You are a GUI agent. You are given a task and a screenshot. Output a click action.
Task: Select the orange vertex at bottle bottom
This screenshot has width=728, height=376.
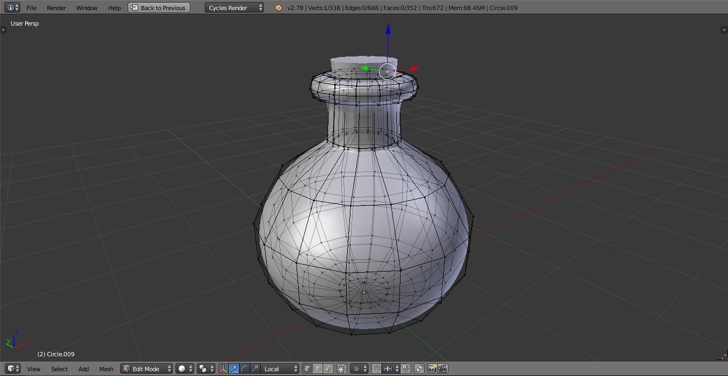(364, 292)
